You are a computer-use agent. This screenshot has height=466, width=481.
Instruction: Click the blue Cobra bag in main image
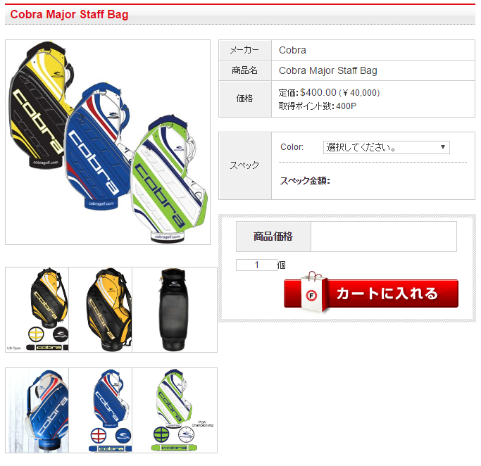click(x=96, y=147)
